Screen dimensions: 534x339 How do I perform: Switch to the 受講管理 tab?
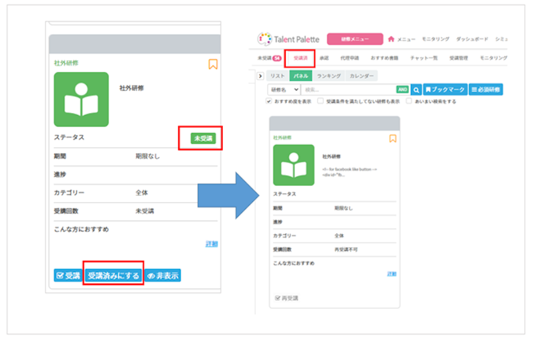click(x=458, y=58)
